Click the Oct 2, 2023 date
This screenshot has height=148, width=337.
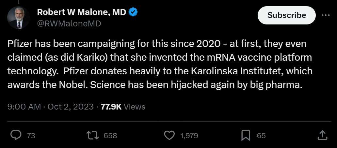tap(70, 107)
